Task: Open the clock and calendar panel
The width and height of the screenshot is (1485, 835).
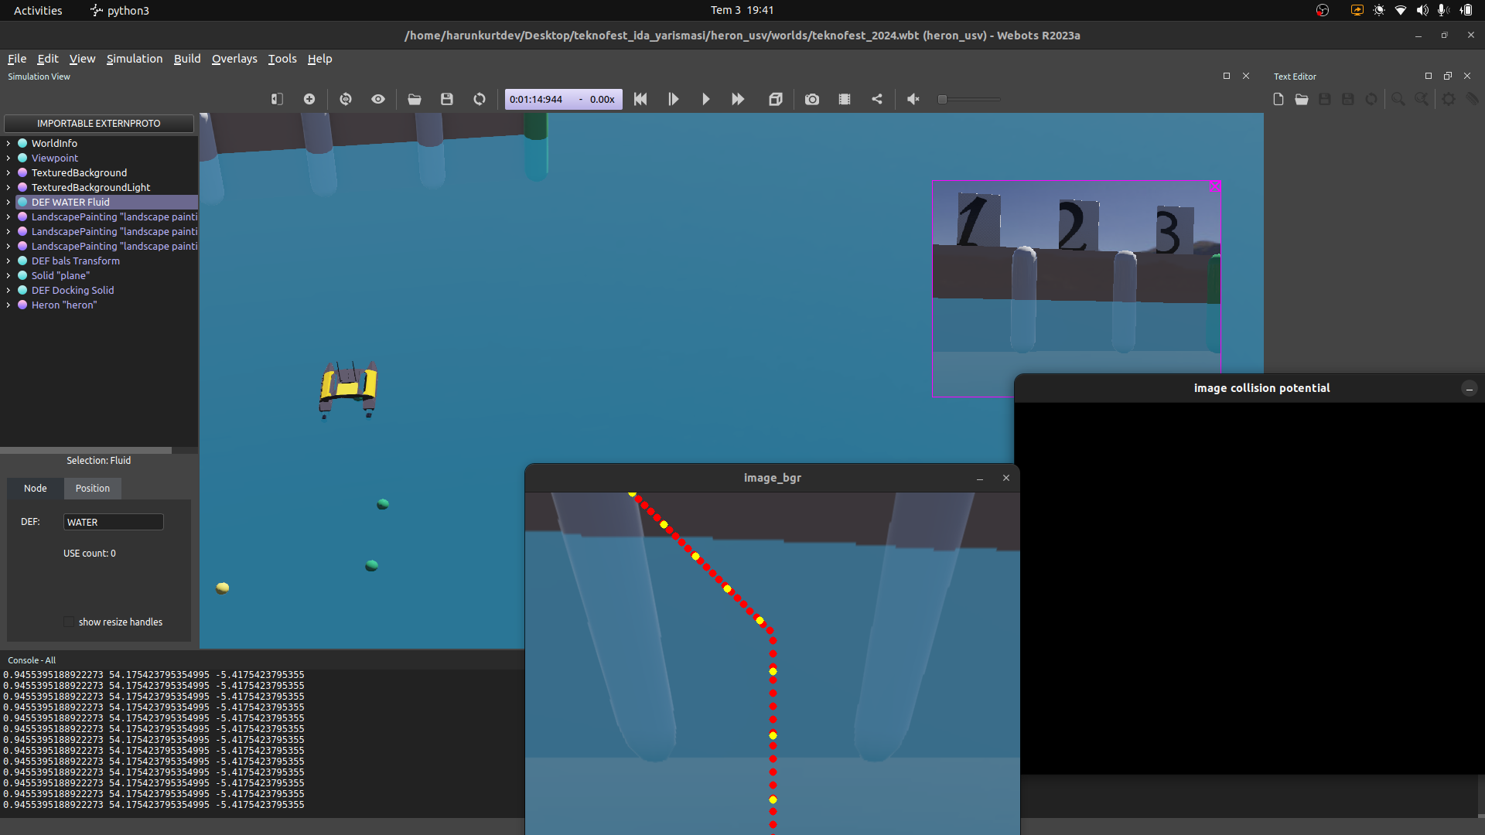Action: click(x=742, y=10)
